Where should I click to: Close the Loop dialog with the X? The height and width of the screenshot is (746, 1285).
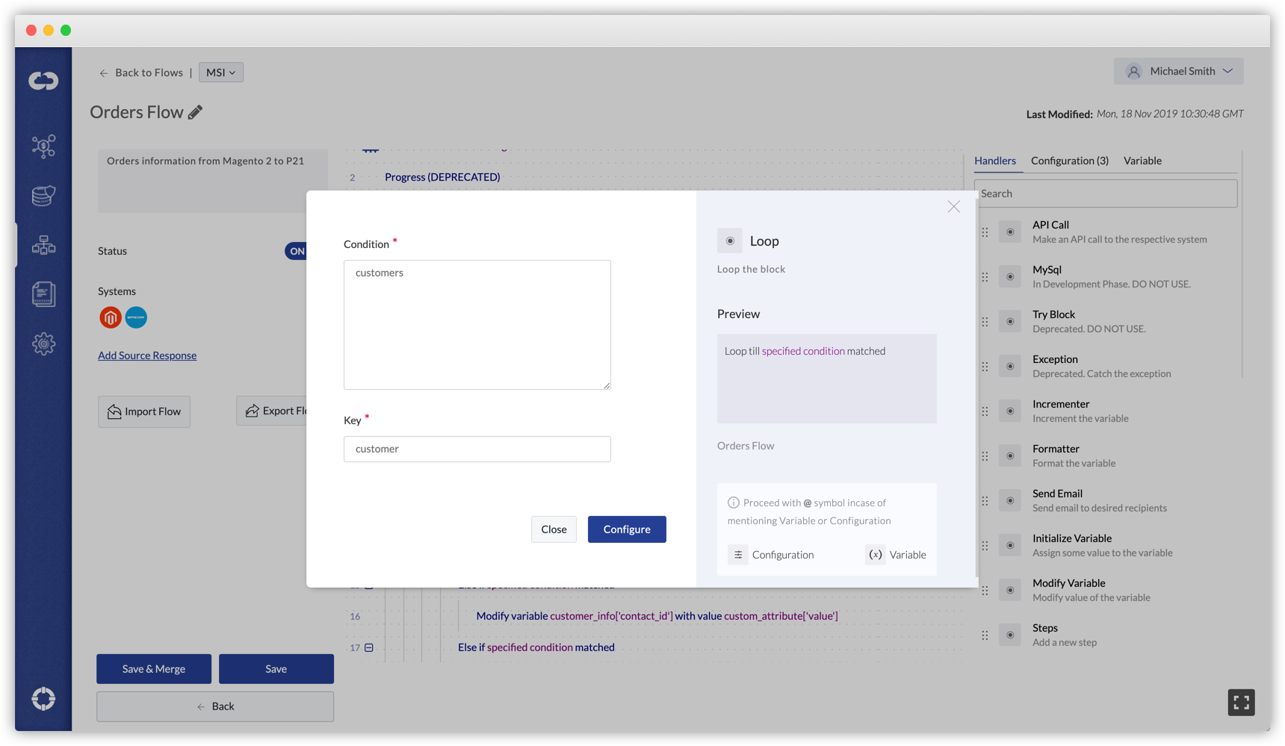pyautogui.click(x=954, y=207)
